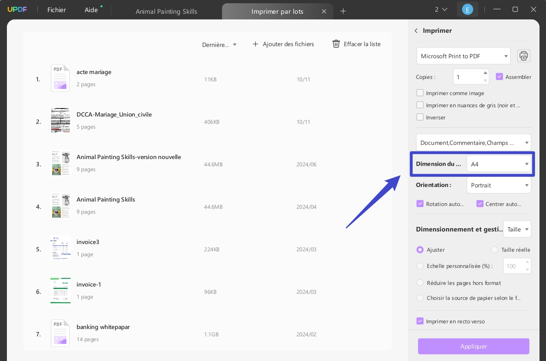The height and width of the screenshot is (361, 546).
Task: Click acte mariage PDF file icon
Action: tap(60, 78)
